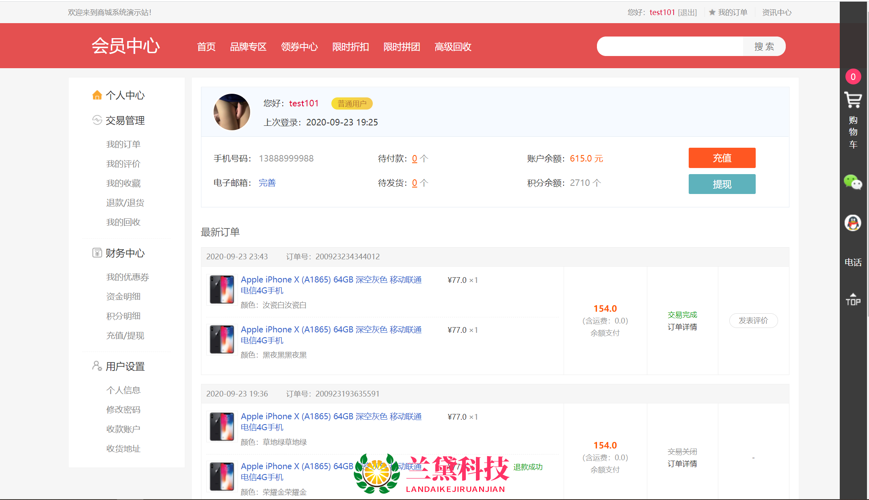The image size is (869, 500).
Task: Click the user avatar photo
Action: tap(232, 112)
